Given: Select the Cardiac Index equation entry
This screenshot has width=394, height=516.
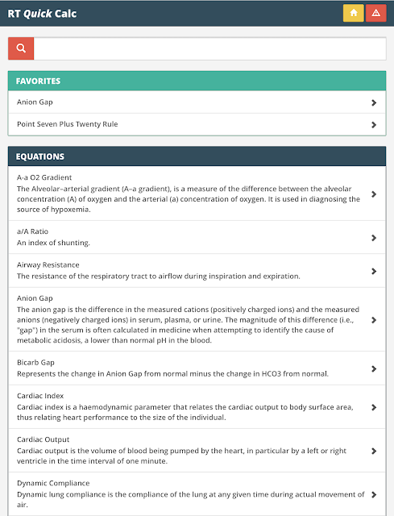Looking at the screenshot, I should (197, 406).
